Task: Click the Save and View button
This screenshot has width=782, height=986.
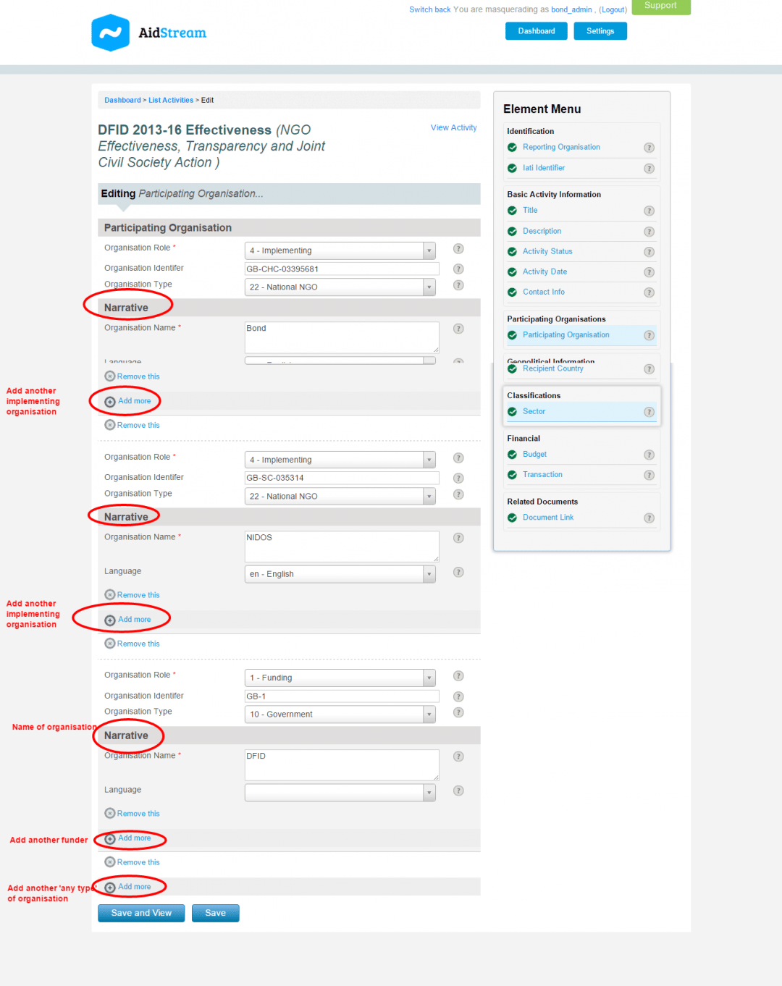Action: tap(140, 913)
